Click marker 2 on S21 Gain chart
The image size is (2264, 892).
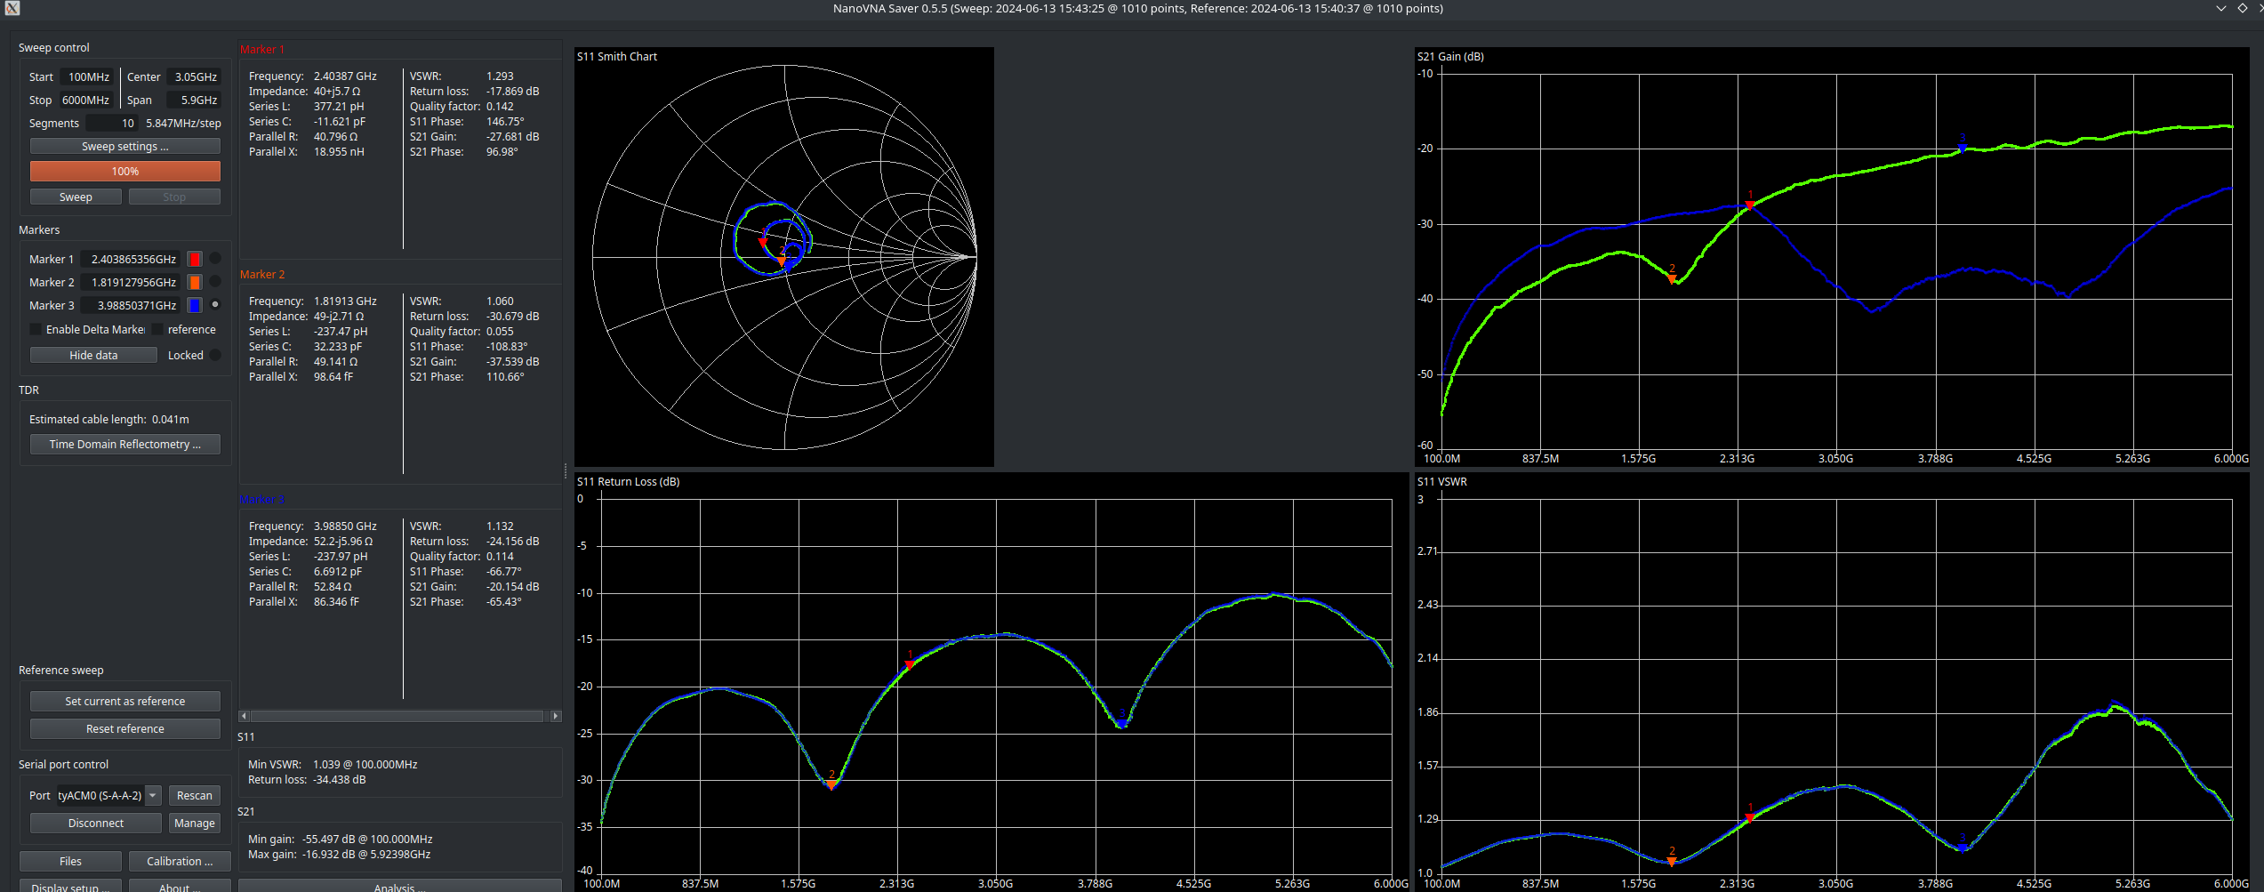[x=1672, y=279]
